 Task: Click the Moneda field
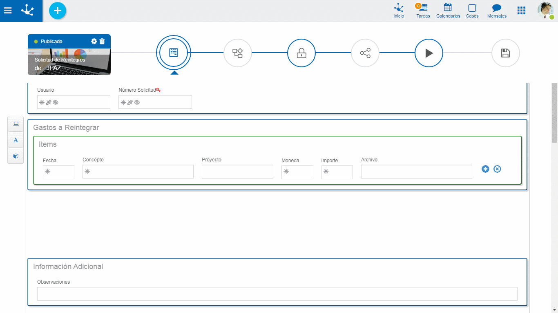click(x=297, y=172)
